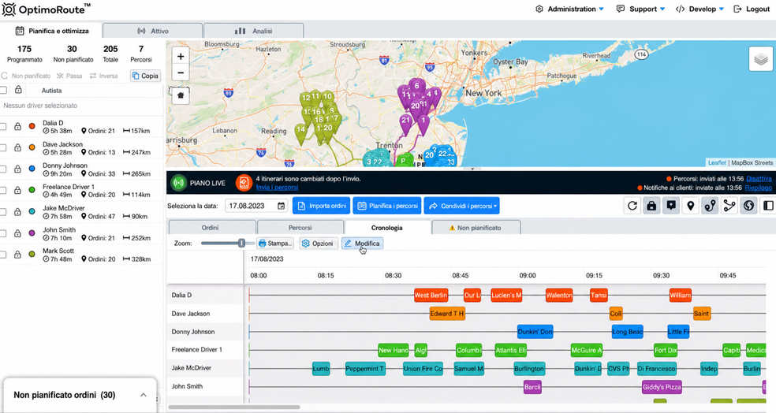
Task: Switch to the Attivo tab
Action: 153,31
